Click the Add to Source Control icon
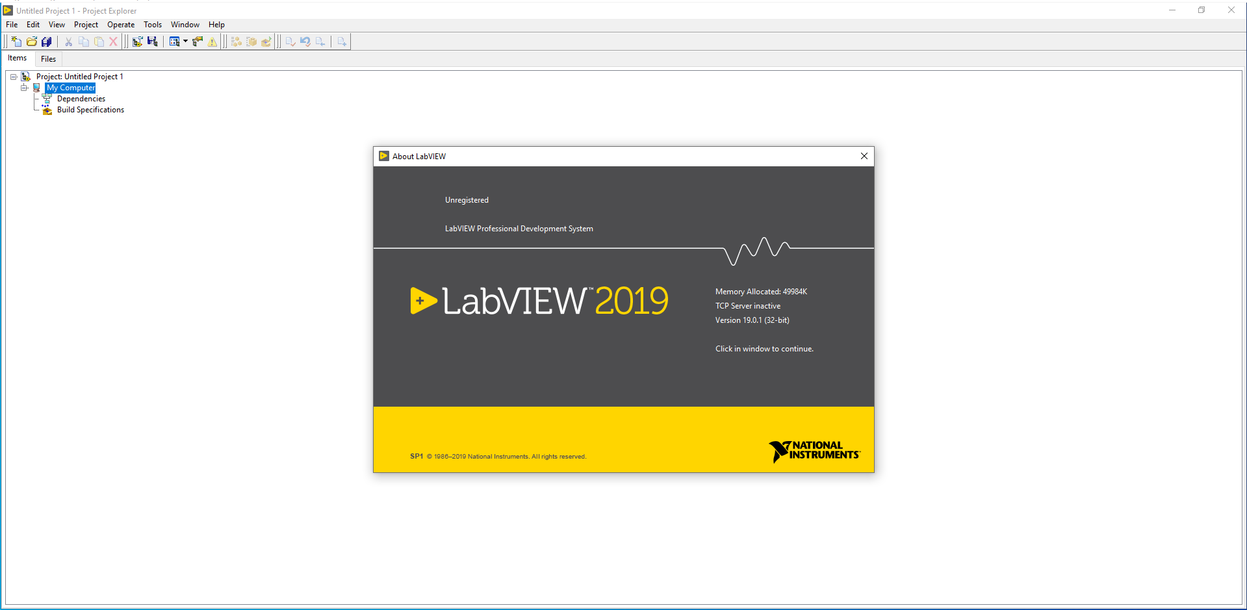Viewport: 1247px width, 610px height. pos(342,42)
